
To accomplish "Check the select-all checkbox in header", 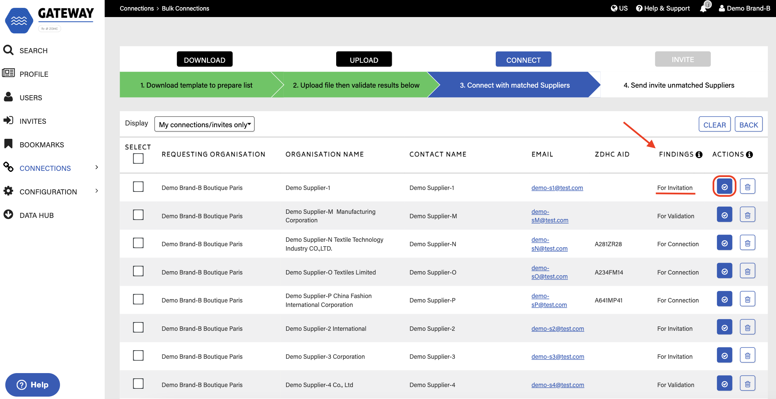I will point(138,159).
